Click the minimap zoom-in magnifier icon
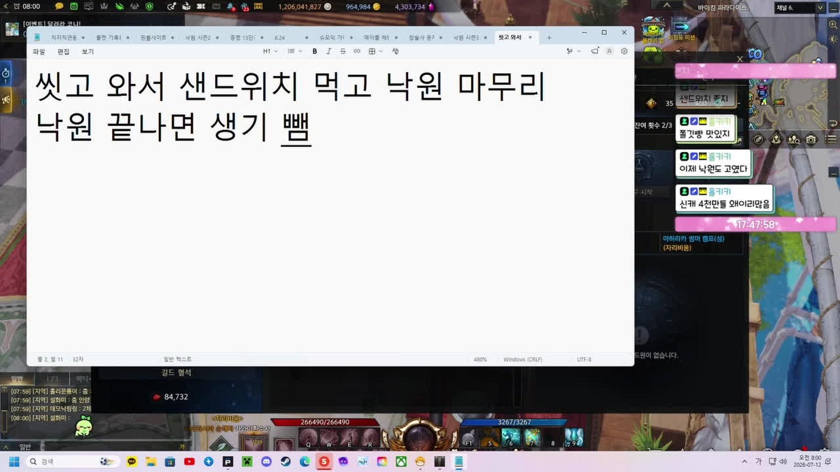 (833, 24)
